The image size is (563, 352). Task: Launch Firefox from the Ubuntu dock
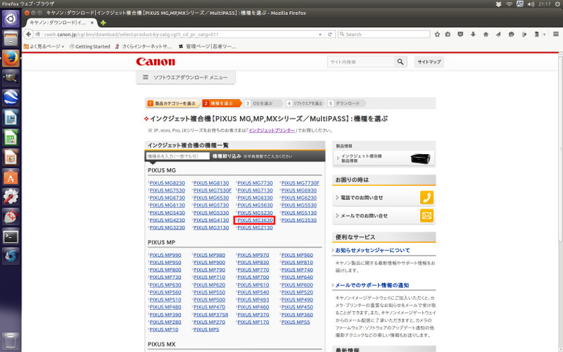11,58
